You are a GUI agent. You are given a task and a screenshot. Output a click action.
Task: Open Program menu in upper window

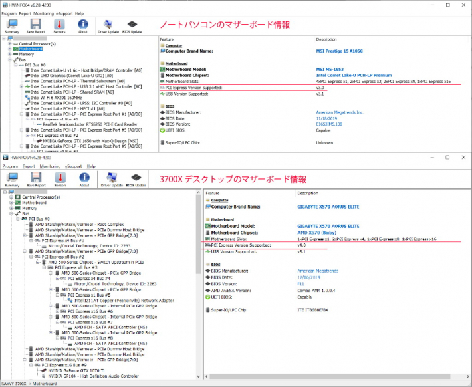[9, 13]
